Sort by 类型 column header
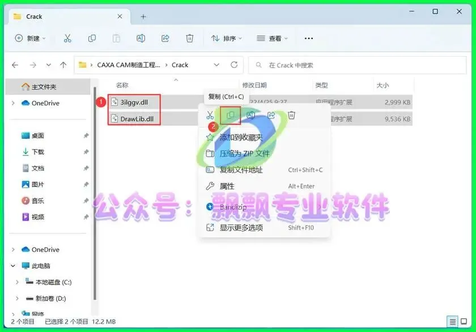 (x=321, y=86)
